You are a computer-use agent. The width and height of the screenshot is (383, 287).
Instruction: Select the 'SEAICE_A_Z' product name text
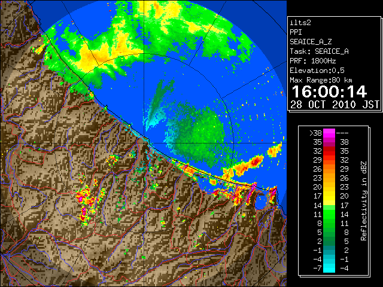point(311,42)
